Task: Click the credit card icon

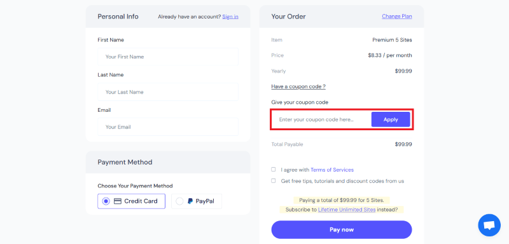Action: [118, 201]
